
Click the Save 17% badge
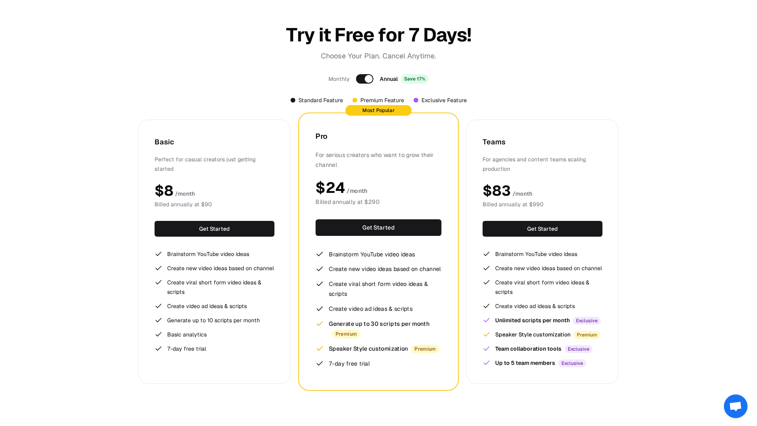(x=414, y=79)
